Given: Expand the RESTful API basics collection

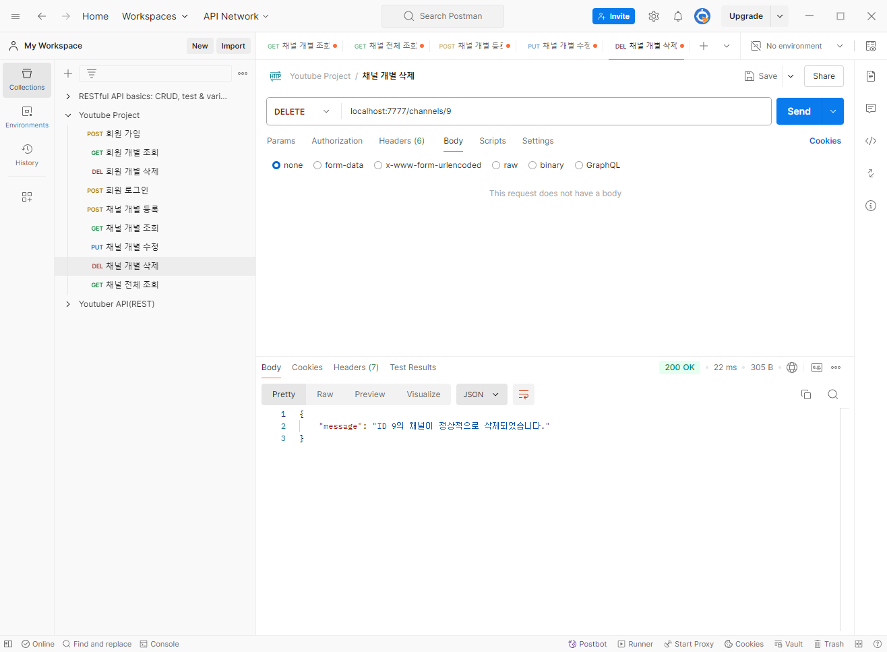Looking at the screenshot, I should pos(68,96).
